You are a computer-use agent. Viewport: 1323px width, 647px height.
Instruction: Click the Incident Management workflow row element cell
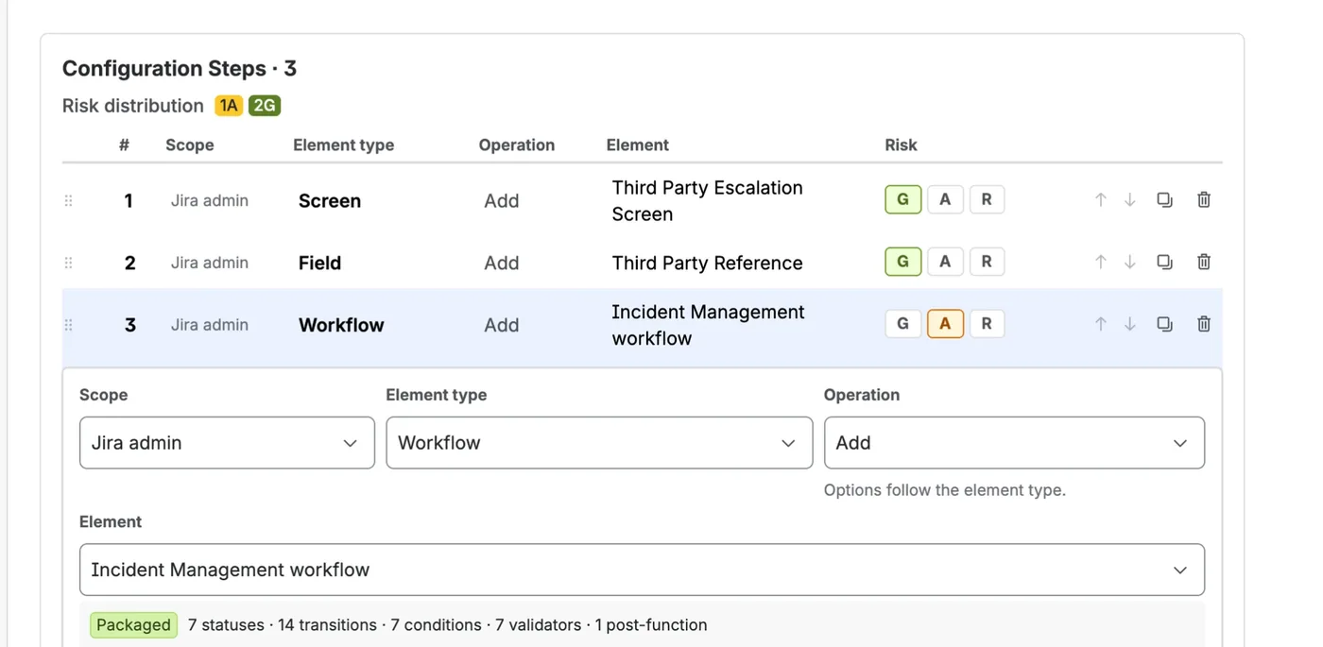click(708, 325)
